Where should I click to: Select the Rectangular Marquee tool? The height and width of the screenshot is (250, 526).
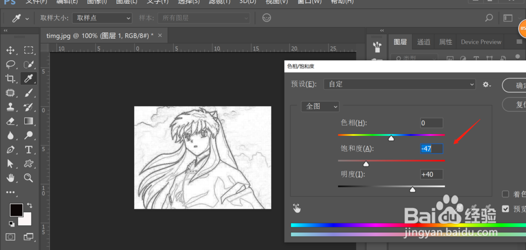[29, 50]
